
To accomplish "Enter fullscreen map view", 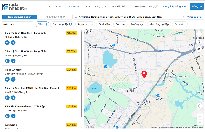I will pos(199,34).
